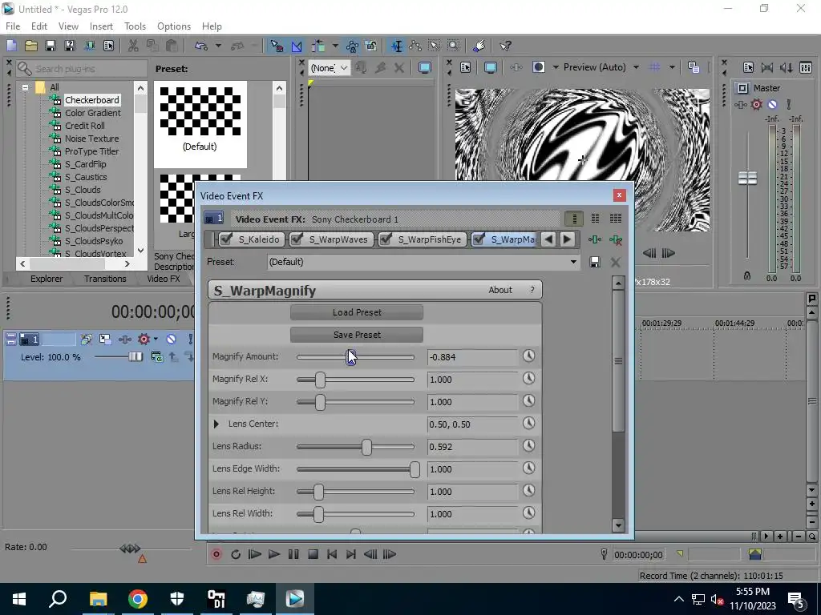
Task: Click the Track Motion icon on track 1
Action: click(105, 340)
